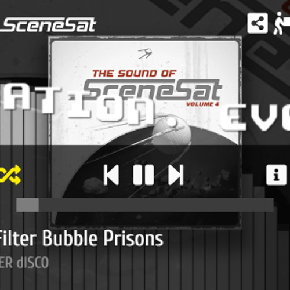Select the Filter Bubble Prisons song title
Image resolution: width=290 pixels, height=290 pixels.
pyautogui.click(x=81, y=238)
